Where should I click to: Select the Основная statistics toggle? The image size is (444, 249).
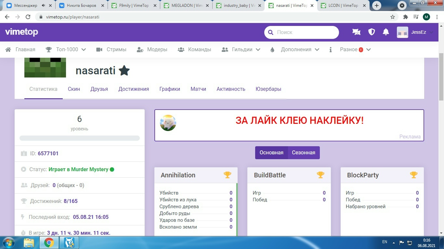coord(271,153)
